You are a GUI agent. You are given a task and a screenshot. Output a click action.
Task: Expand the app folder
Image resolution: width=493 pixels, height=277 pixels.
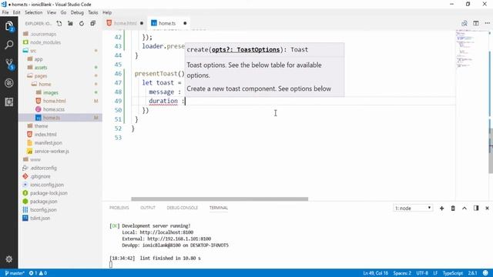[x=39, y=59]
